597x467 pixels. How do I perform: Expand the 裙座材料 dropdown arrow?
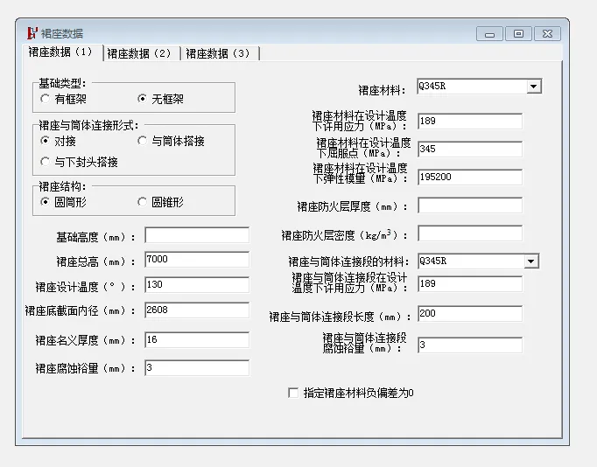point(533,87)
